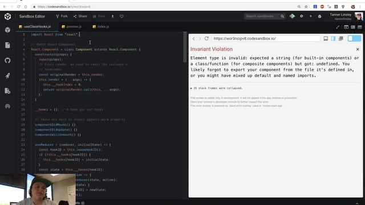The height and width of the screenshot is (205, 365).
Task: Click the preview URL address bar
Action: point(266,39)
